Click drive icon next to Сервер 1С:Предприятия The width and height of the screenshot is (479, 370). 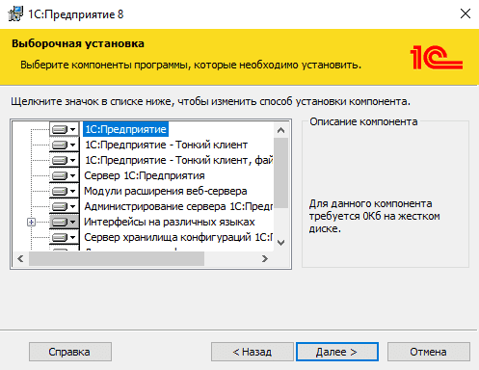64,175
